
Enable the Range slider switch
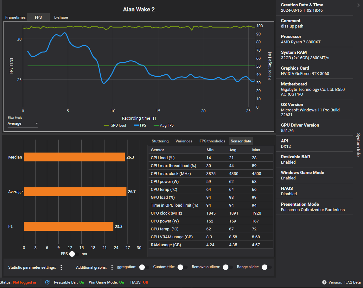point(266,267)
